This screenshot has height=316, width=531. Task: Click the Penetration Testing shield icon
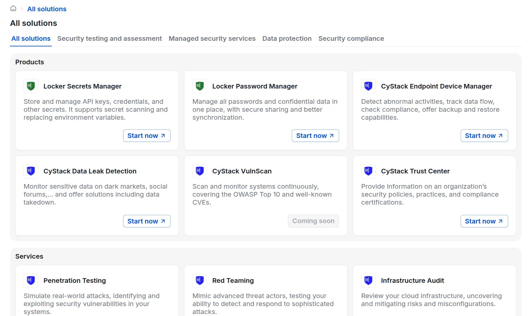31,281
